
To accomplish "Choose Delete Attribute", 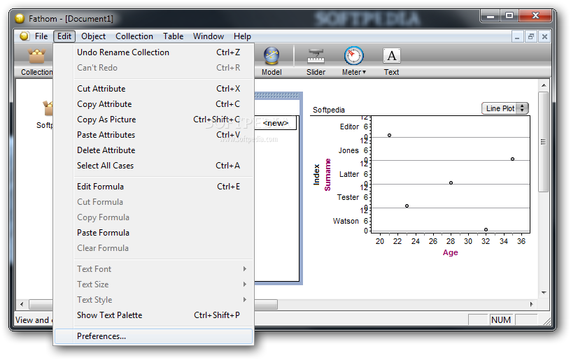I will pos(153,150).
